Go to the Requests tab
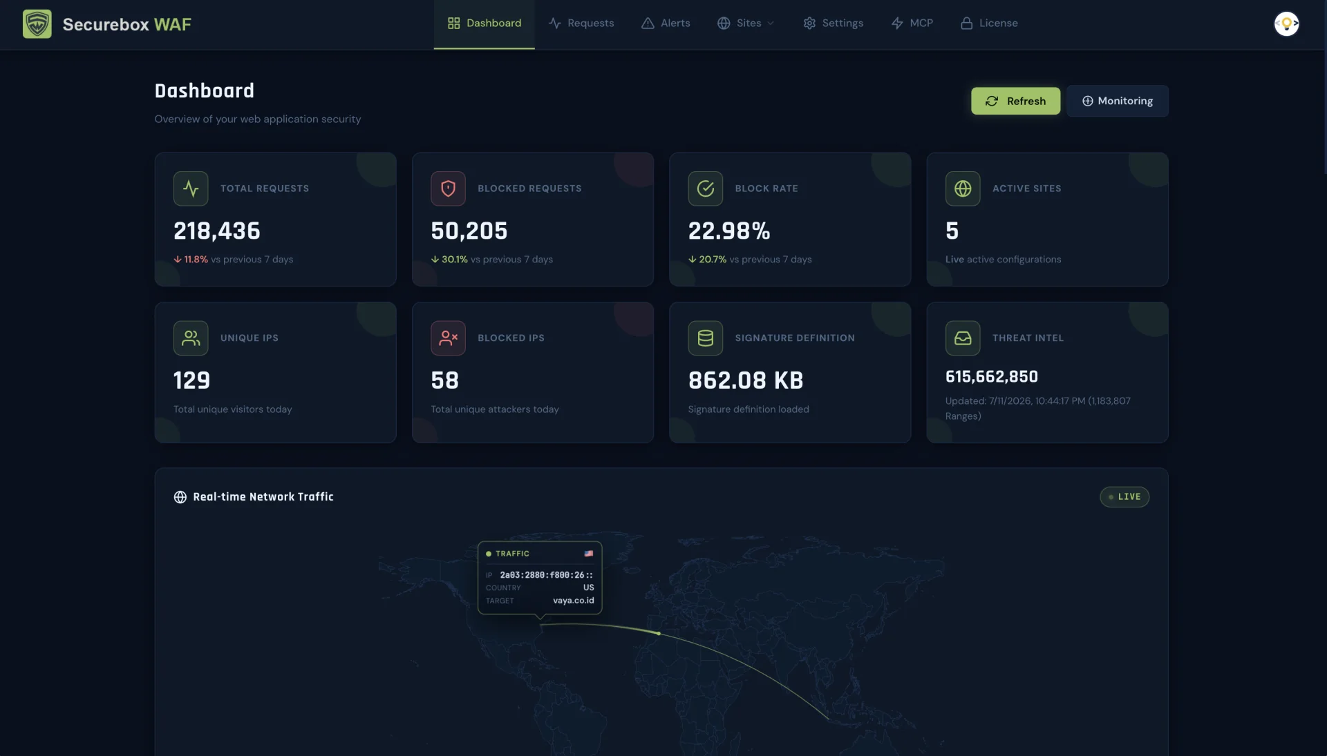 tap(581, 23)
